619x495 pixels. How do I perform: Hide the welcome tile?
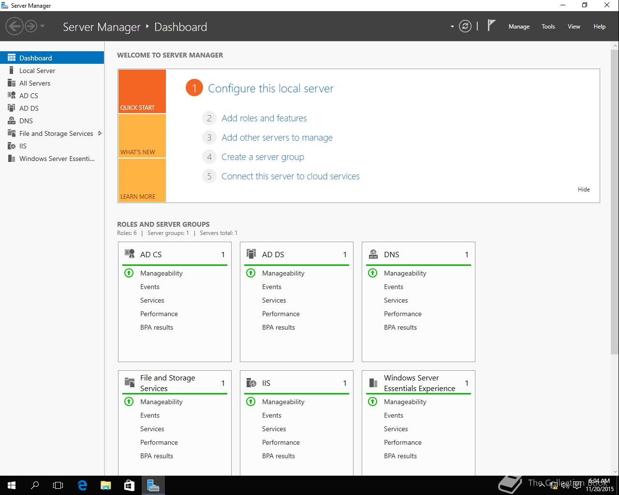[x=584, y=189]
